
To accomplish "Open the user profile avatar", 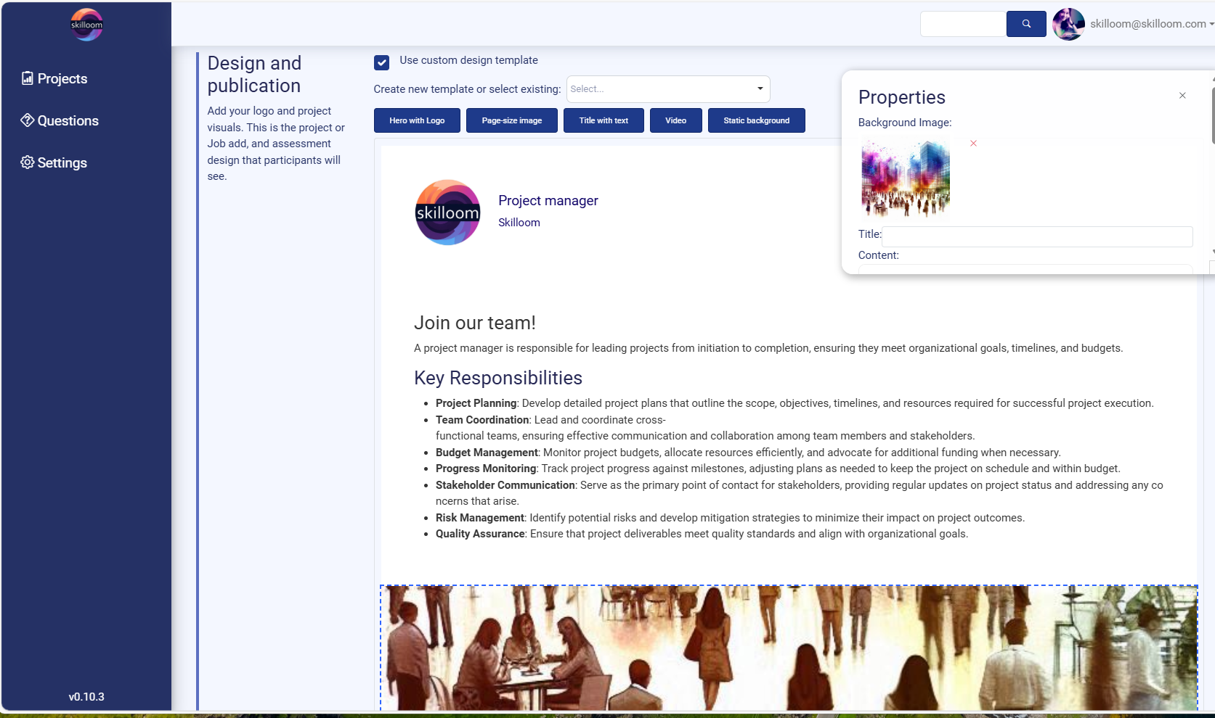I will click(x=1068, y=24).
